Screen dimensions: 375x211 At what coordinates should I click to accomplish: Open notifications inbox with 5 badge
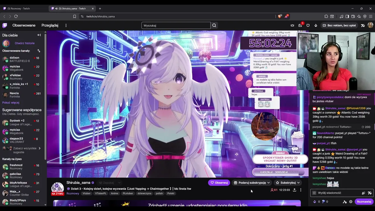coord(300,25)
